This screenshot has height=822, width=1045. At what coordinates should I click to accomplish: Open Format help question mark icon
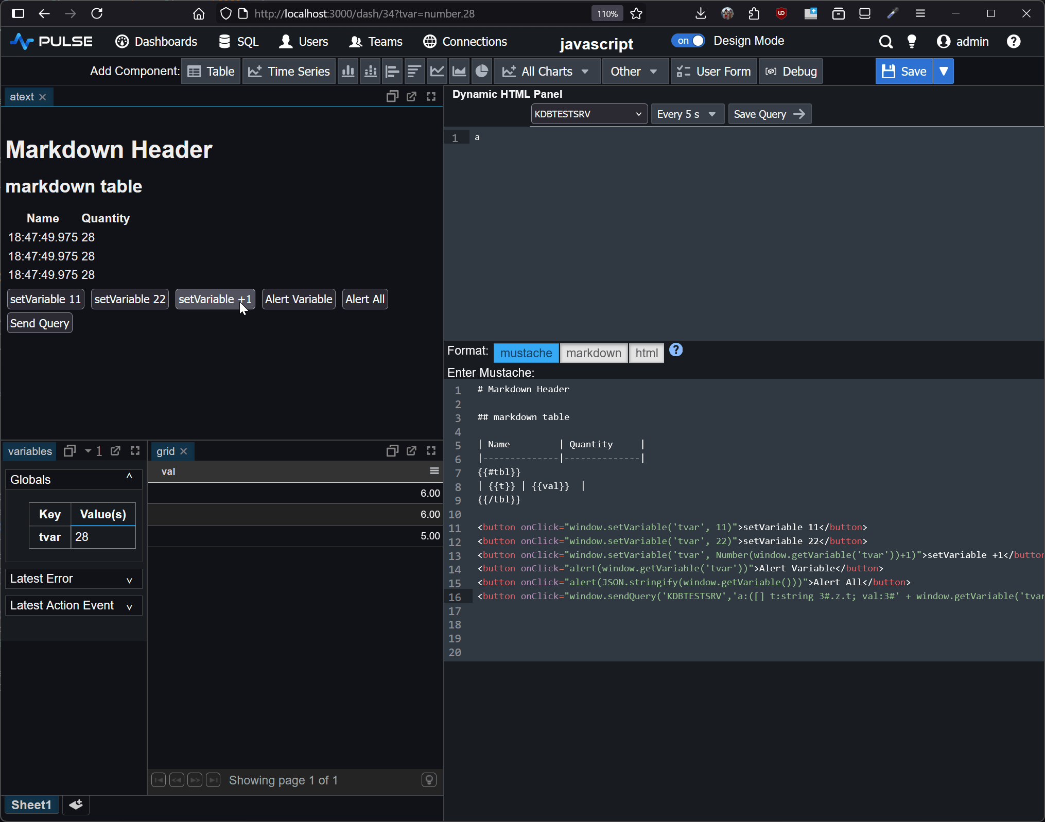676,350
